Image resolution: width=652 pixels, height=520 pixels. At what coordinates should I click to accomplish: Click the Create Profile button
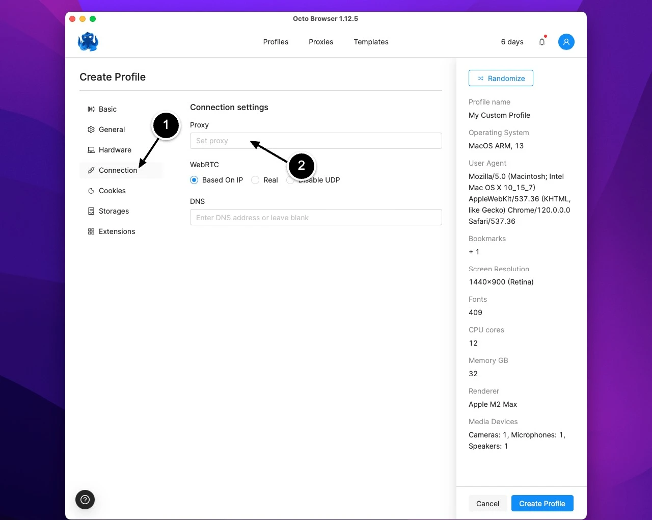click(542, 503)
